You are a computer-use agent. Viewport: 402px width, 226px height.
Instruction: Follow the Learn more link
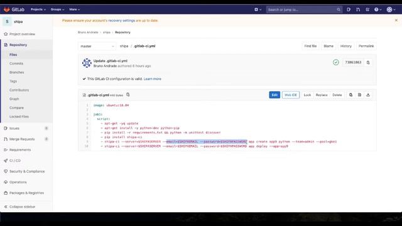[x=152, y=79]
